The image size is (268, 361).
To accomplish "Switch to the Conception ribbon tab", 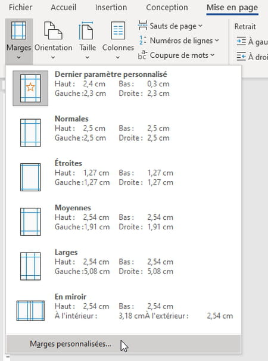I will pyautogui.click(x=167, y=7).
